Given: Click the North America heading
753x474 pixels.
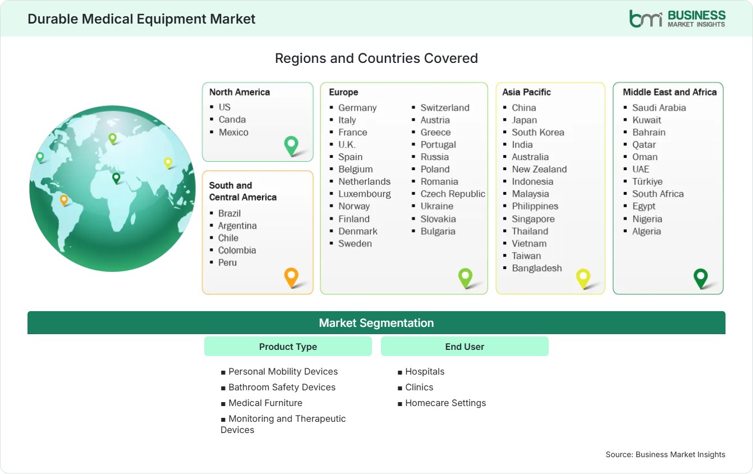Looking at the screenshot, I should 240,92.
